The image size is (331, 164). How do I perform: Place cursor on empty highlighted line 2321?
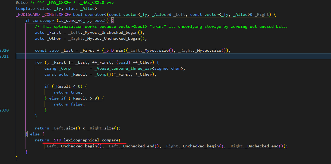[173, 56]
